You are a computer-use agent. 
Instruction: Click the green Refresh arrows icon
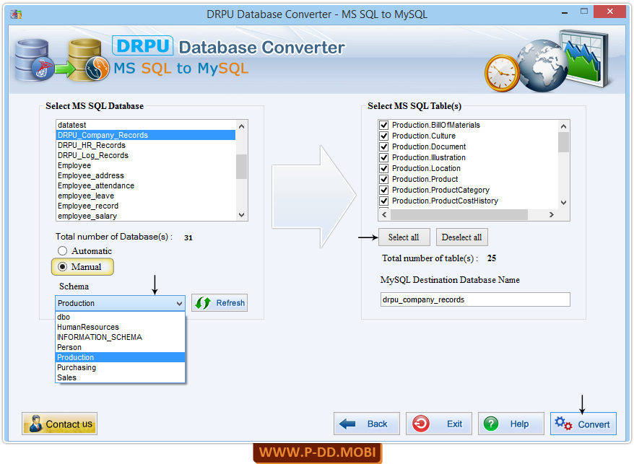click(x=203, y=303)
